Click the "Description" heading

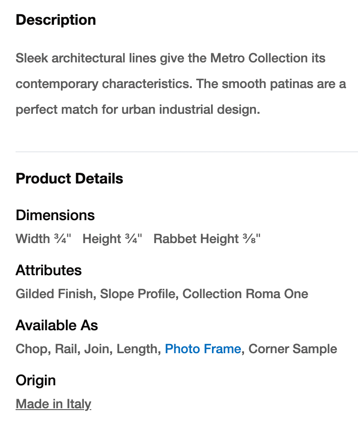pos(56,20)
